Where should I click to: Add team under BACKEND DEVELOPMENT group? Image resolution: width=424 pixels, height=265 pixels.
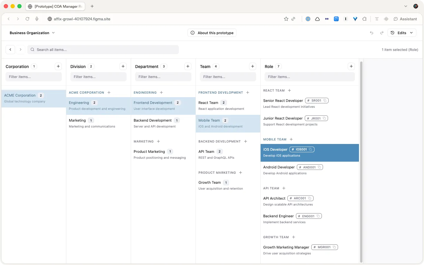pos(246,141)
